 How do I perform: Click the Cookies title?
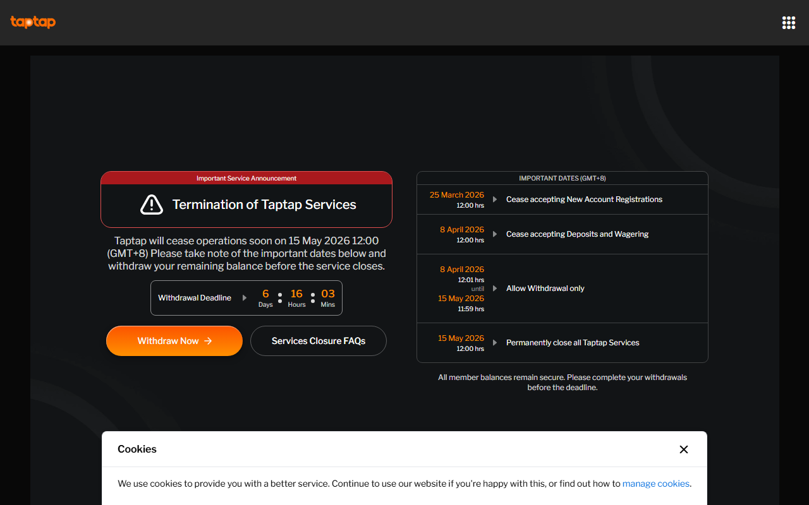tap(137, 449)
